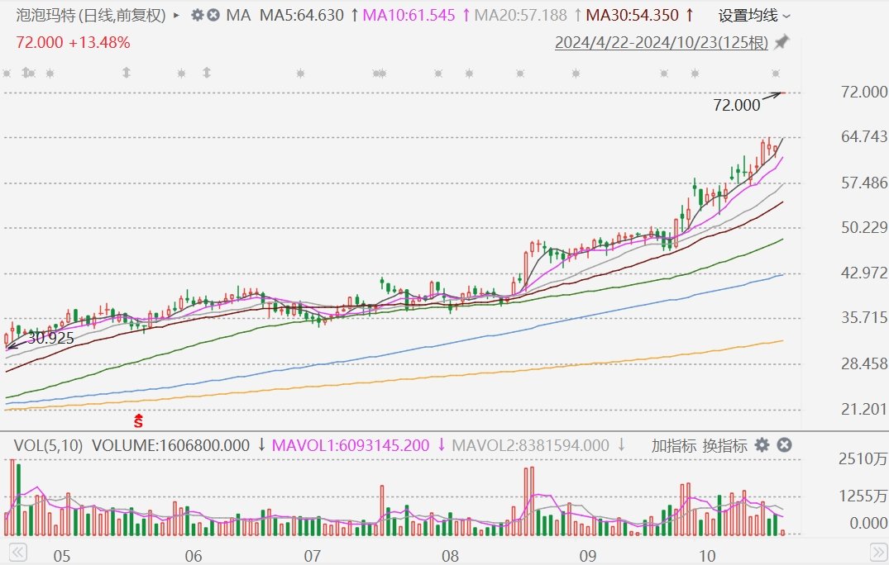This screenshot has height=565, width=889.
Task: Open the VOL indicator settings gear
Action: [762, 445]
